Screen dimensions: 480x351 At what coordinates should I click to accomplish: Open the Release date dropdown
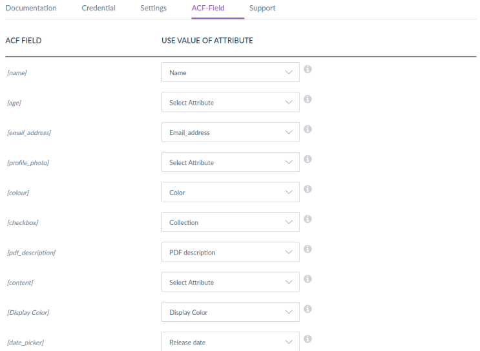230,341
